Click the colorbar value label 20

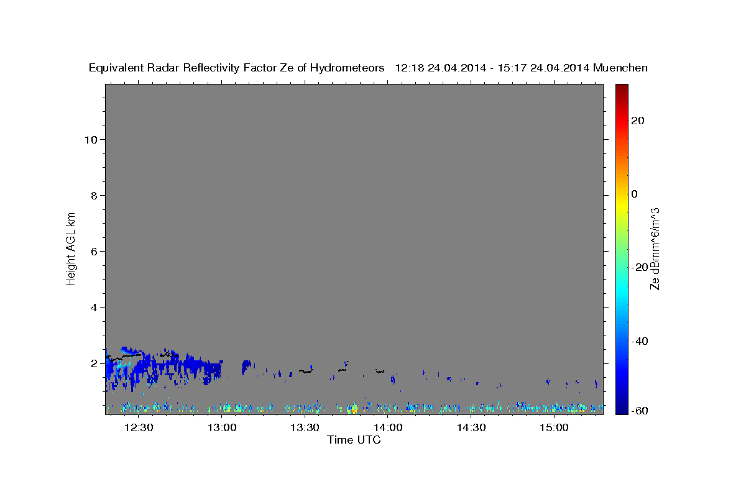[637, 121]
